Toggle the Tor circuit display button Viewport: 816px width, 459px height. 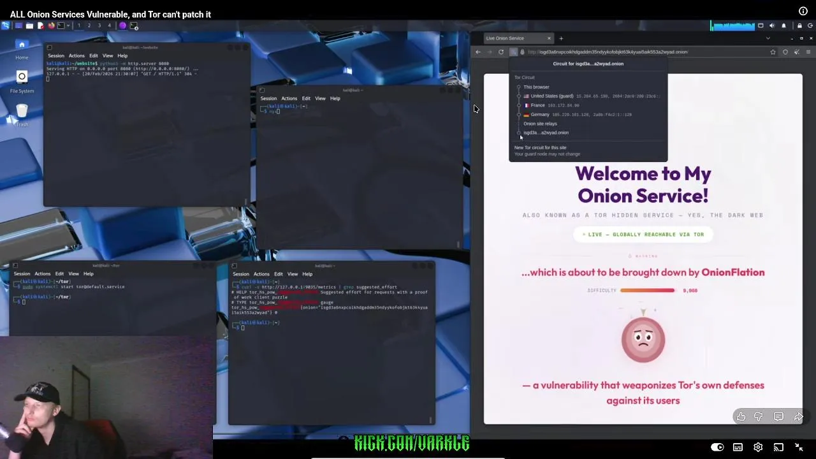513,52
